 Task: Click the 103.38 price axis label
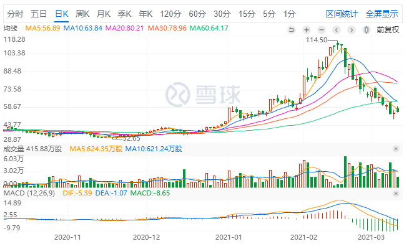14,54
